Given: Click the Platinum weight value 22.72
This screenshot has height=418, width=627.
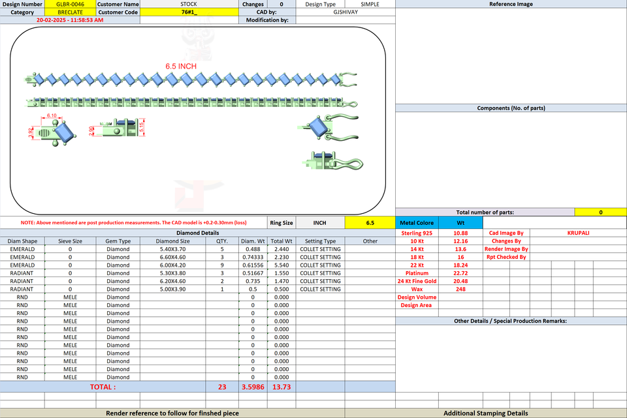Looking at the screenshot, I should (460, 273).
